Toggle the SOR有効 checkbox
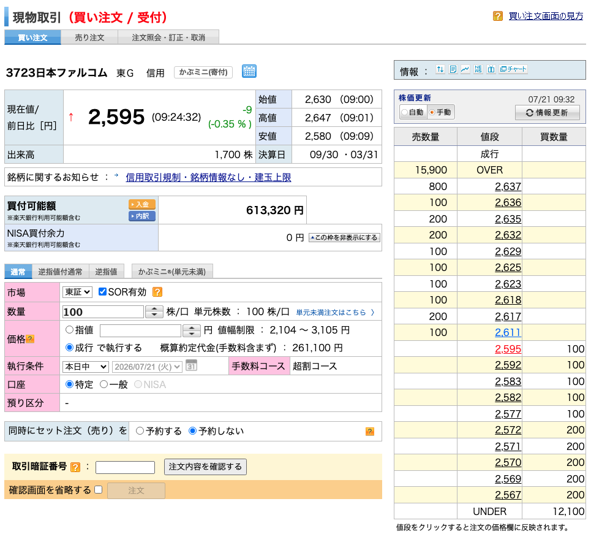 [x=102, y=291]
